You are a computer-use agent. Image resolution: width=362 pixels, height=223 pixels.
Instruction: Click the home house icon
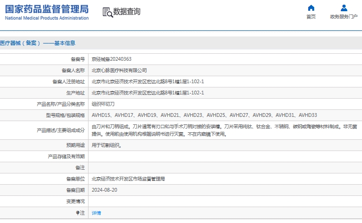coord(311,8)
